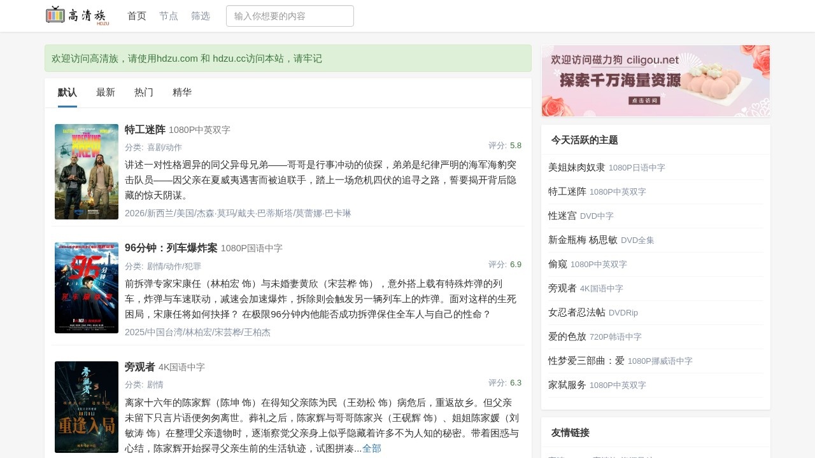This screenshot has width=815, height=458.
Task: Open the 节点 navigation item
Action: 168,16
